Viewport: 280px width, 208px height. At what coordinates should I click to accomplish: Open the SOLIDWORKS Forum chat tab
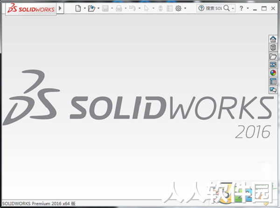click(273, 90)
